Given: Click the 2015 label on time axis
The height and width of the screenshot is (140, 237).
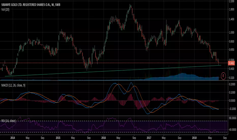Looking at the screenshot, I should [x=58, y=138].
